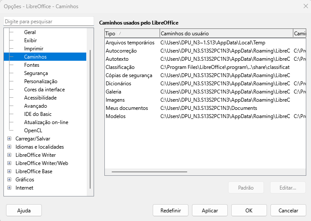Image resolution: width=311 pixels, height=221 pixels.
Task: Expand the Internet node
Action: click(x=9, y=188)
